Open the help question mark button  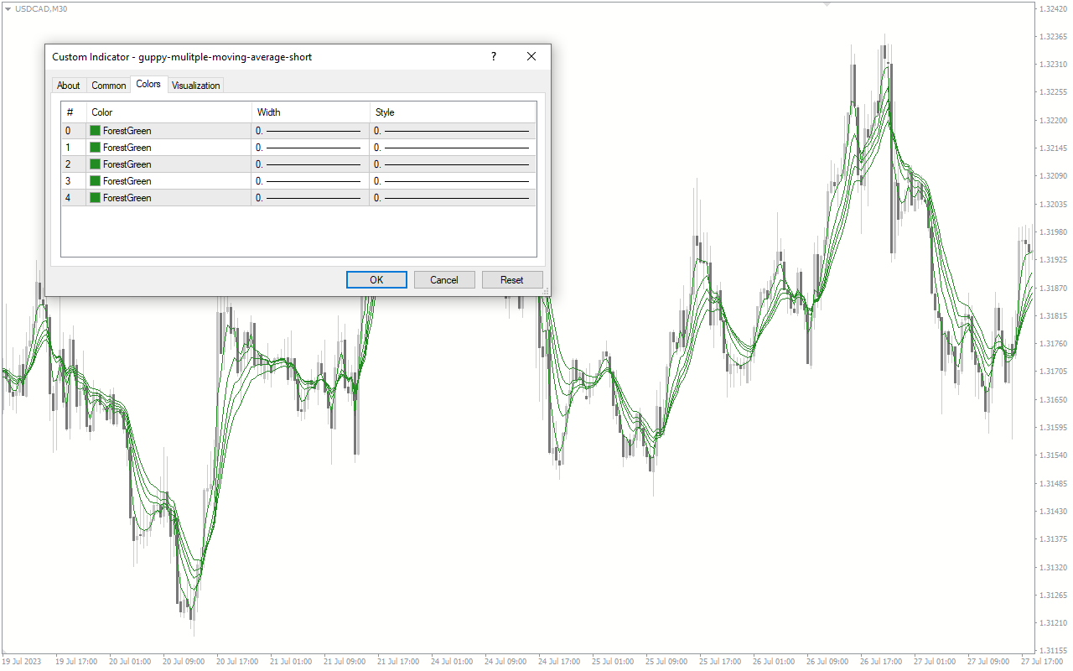(494, 56)
